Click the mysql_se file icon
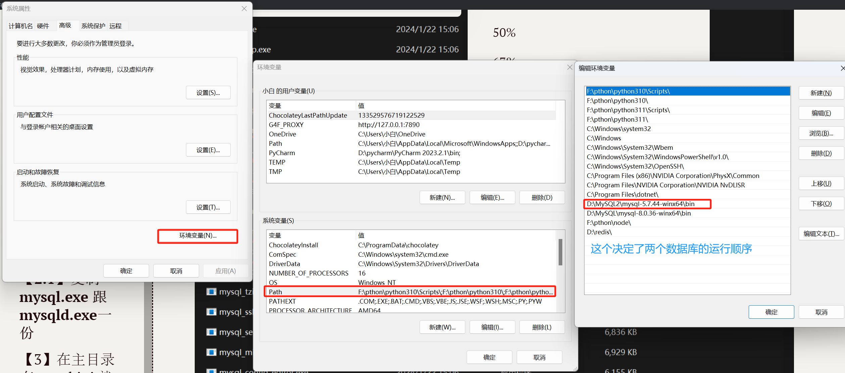 tap(211, 332)
